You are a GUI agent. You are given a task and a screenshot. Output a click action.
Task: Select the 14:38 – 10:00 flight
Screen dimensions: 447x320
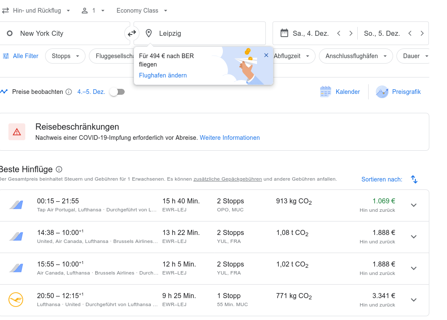214,237
